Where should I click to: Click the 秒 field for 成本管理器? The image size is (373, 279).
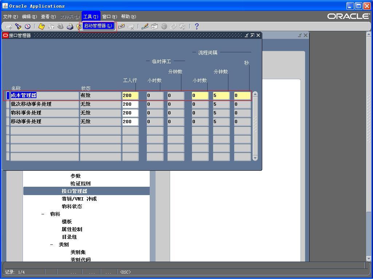click(242, 96)
